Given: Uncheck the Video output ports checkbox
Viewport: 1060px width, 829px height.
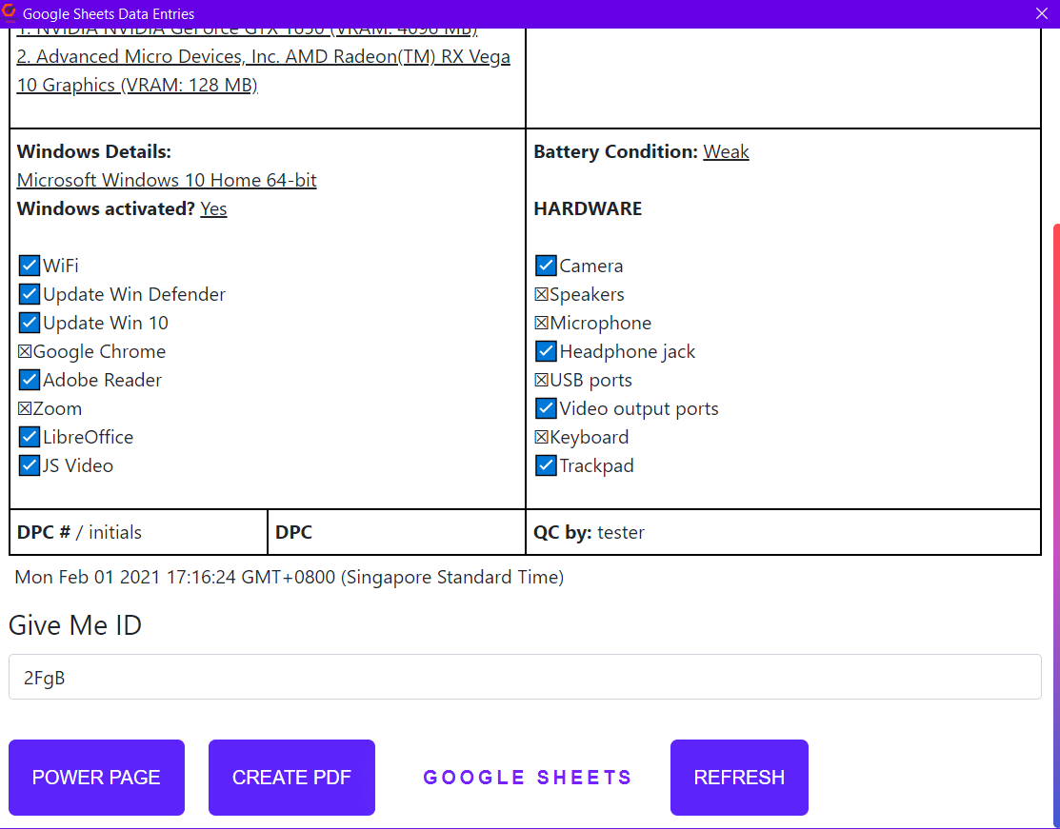Looking at the screenshot, I should (546, 408).
